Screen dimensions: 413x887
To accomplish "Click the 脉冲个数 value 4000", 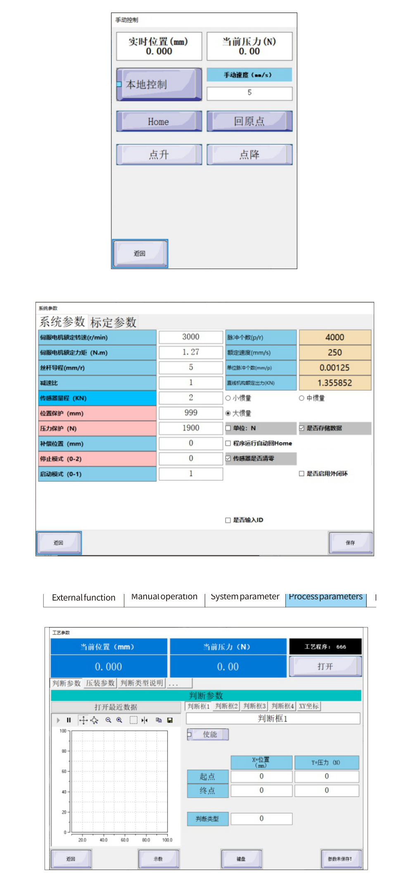I will [335, 337].
